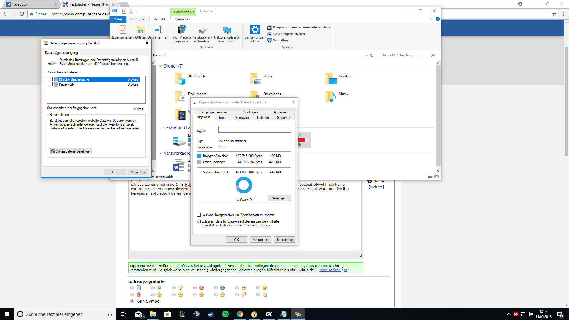Click Spotify icon in taskbar
The image size is (569, 320).
(225, 314)
